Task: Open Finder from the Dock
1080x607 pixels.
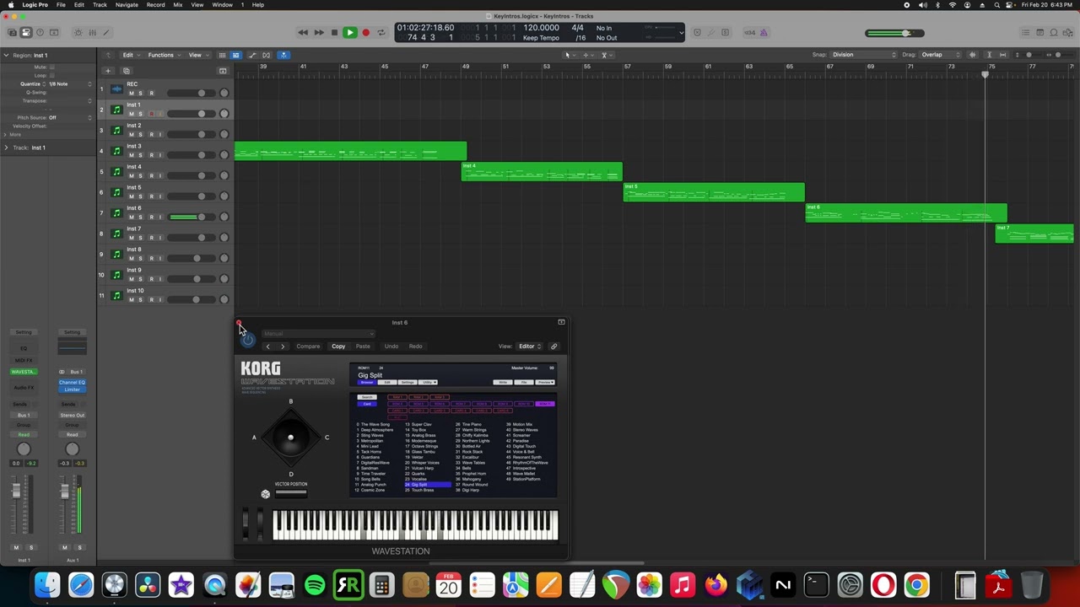Action: coord(47,584)
